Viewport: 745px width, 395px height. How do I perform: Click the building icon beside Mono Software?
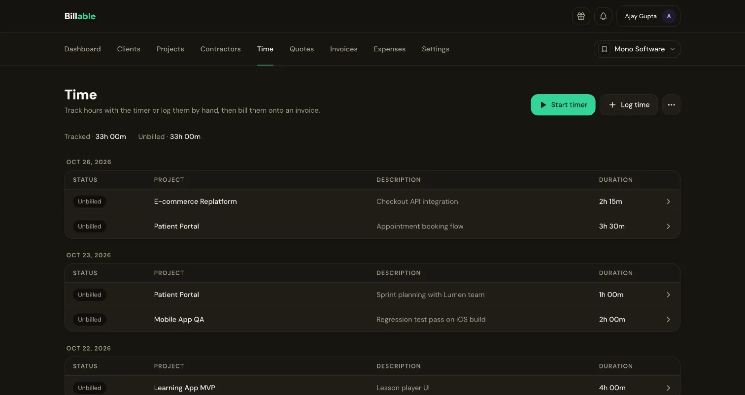click(604, 49)
